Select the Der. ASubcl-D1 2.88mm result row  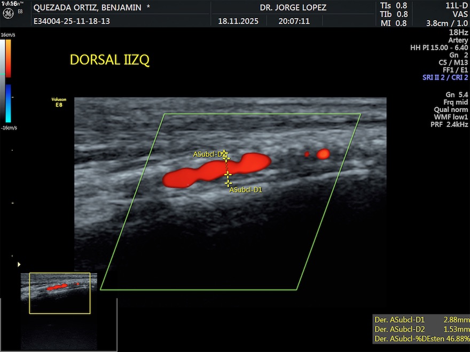pyautogui.click(x=421, y=319)
